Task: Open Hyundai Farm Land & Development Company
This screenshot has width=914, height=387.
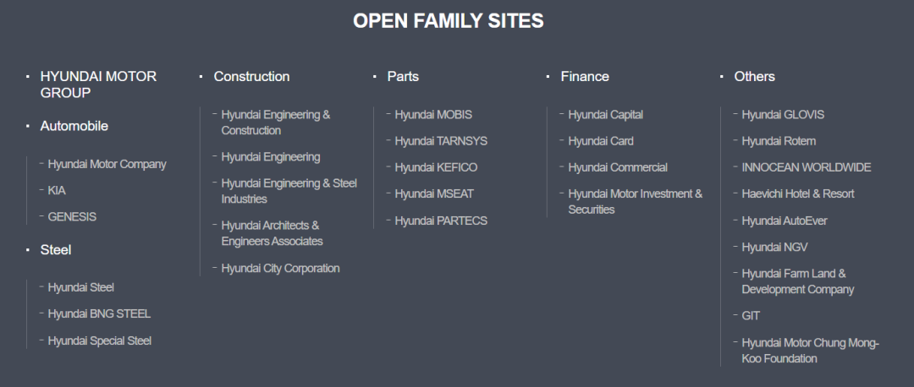Action: click(797, 281)
